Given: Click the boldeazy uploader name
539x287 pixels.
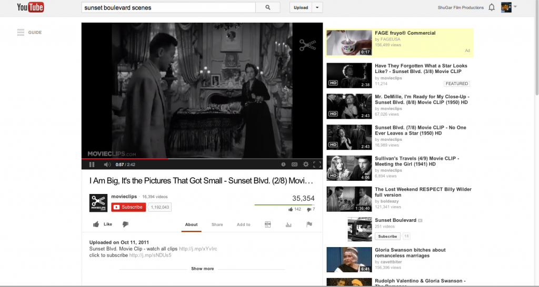Looking at the screenshot, I should (x=390, y=201).
